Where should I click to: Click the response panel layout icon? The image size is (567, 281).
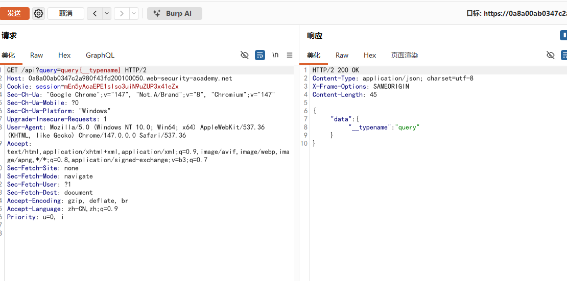(563, 35)
